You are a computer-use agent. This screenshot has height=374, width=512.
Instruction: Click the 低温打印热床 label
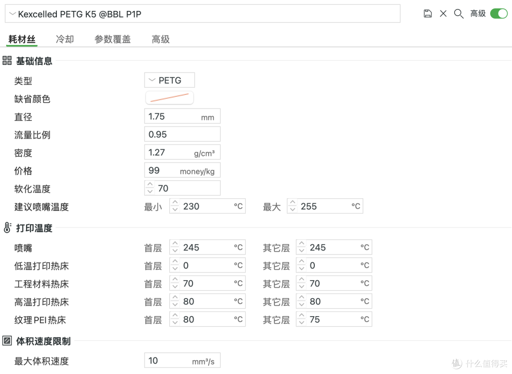tap(41, 266)
